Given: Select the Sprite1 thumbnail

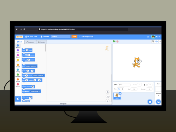Looking at the screenshot, I should tap(117, 96).
